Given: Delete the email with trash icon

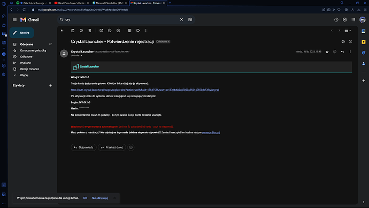Looking at the screenshot, I should click(90, 31).
